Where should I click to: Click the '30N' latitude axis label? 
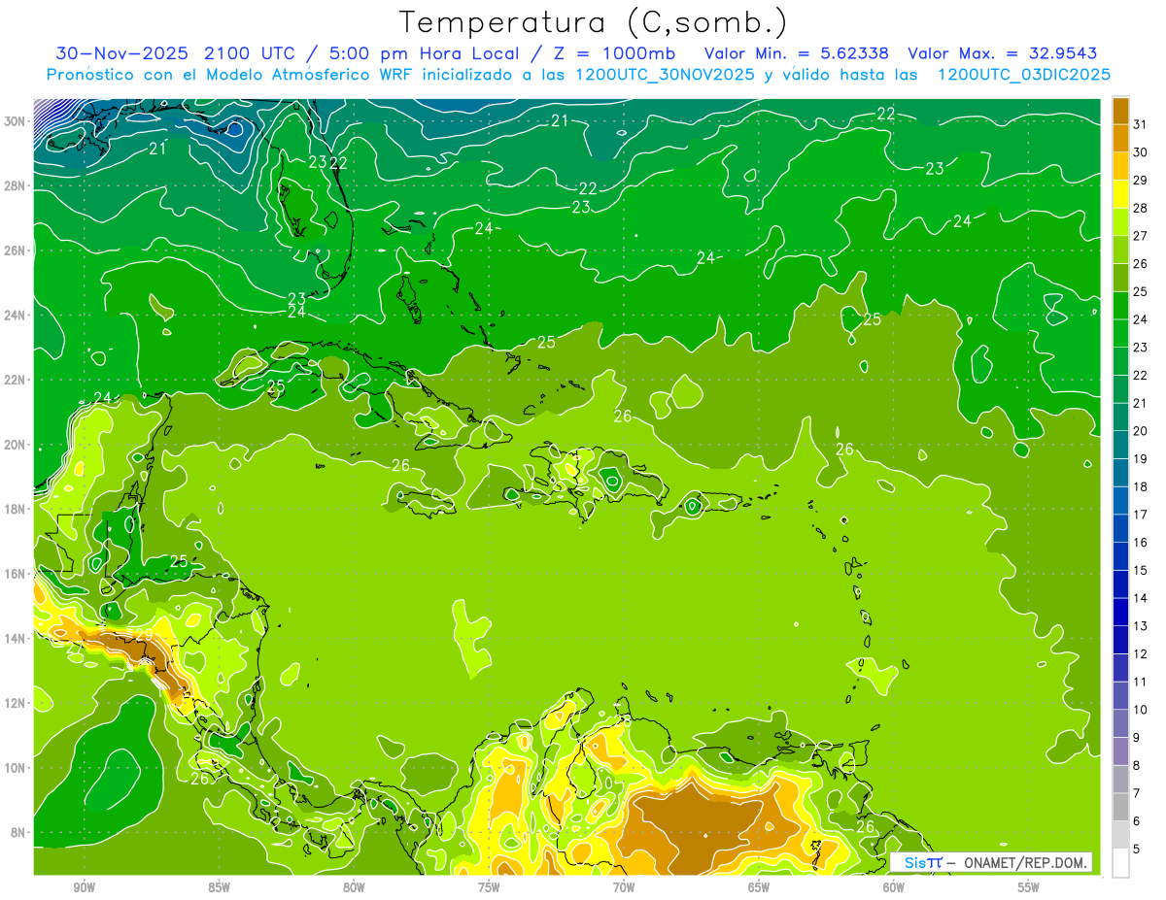tap(16, 121)
